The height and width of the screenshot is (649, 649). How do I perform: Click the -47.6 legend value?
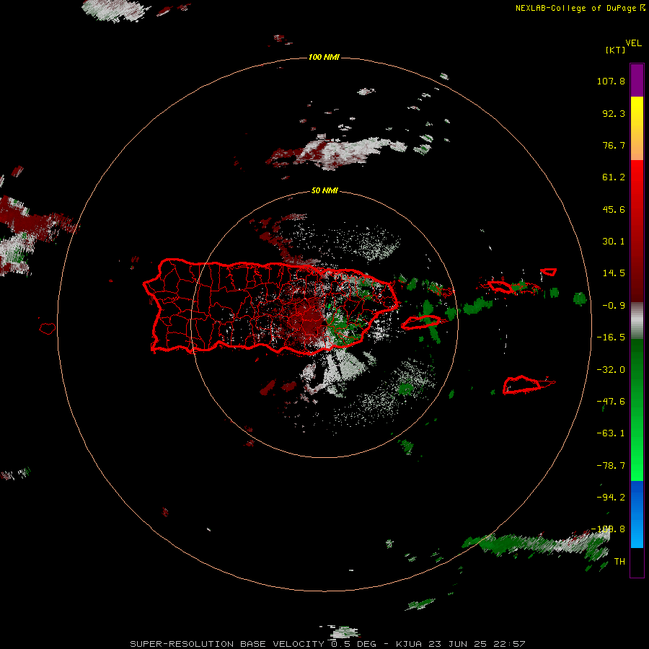click(611, 402)
